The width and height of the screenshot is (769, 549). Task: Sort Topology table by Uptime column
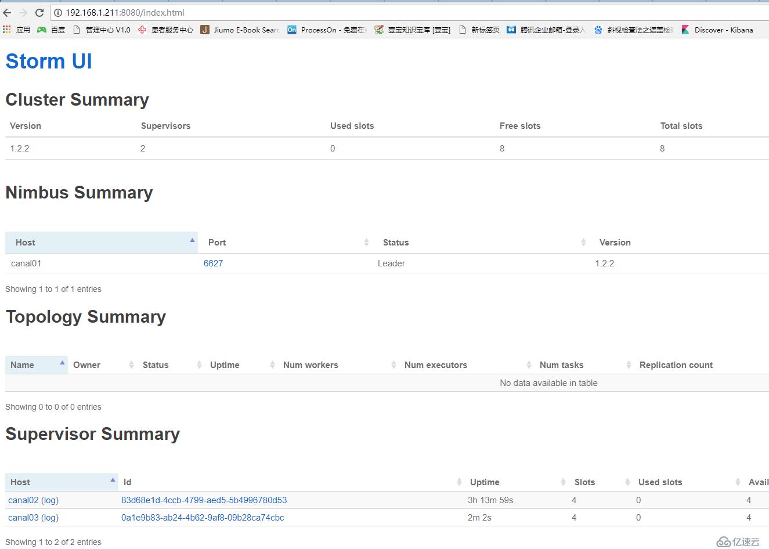tap(241, 364)
